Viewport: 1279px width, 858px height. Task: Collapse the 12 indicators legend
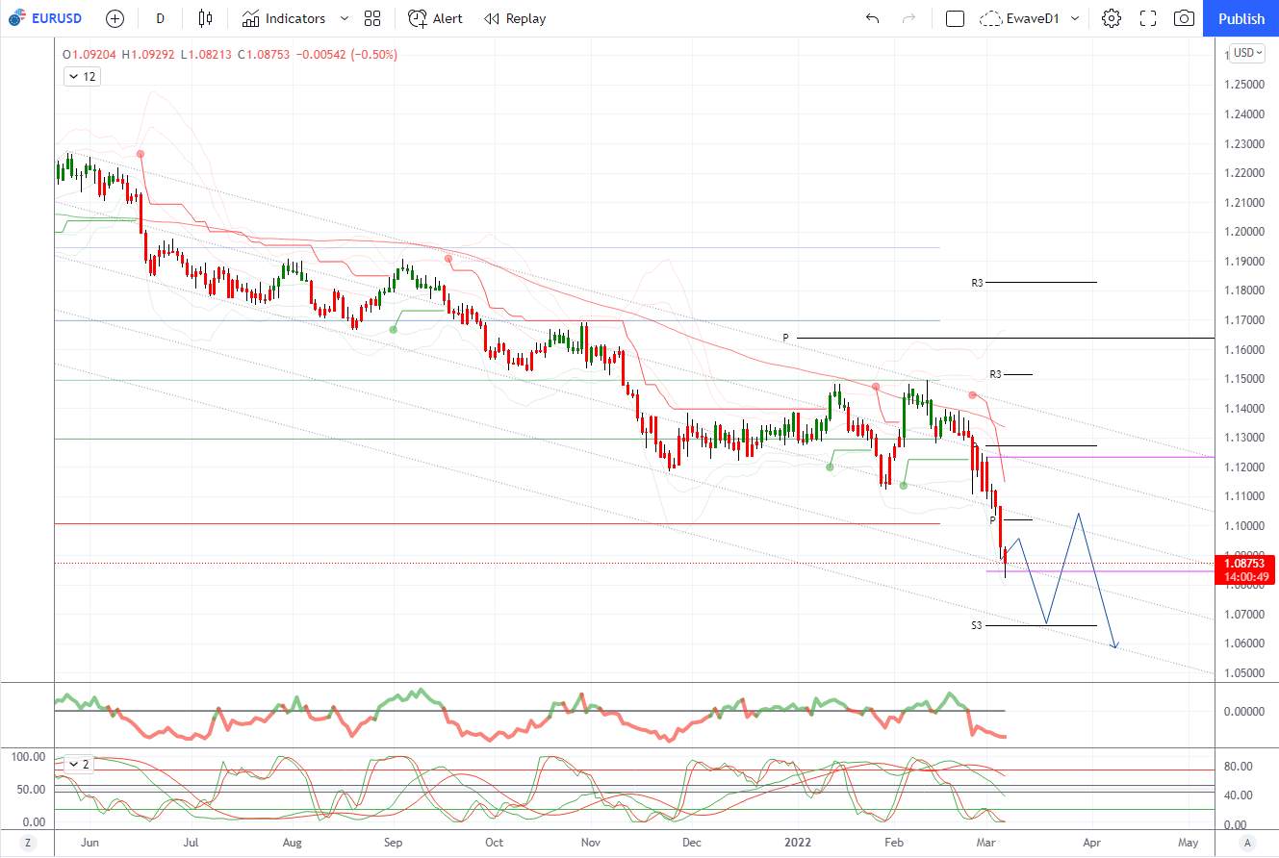coord(83,77)
